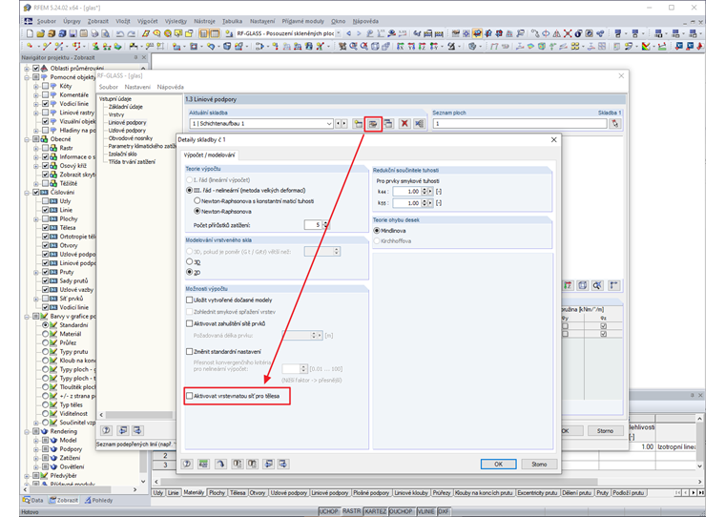Open the Soubor menu in main menu bar

(46, 21)
